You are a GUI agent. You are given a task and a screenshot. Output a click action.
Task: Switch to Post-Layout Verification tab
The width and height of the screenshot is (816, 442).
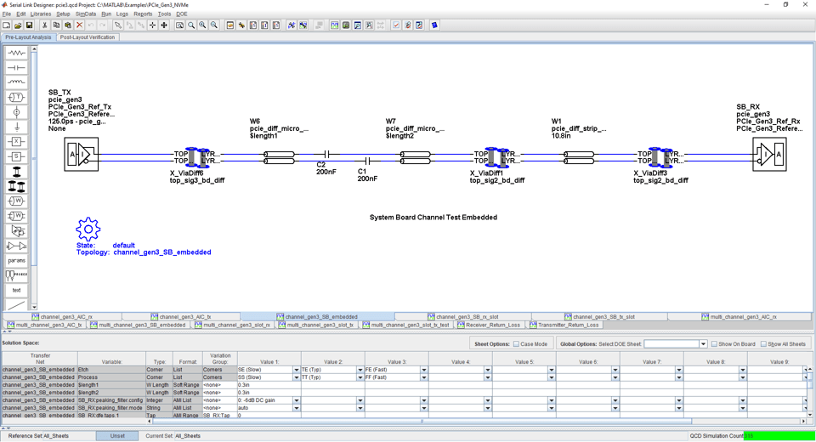pos(88,37)
